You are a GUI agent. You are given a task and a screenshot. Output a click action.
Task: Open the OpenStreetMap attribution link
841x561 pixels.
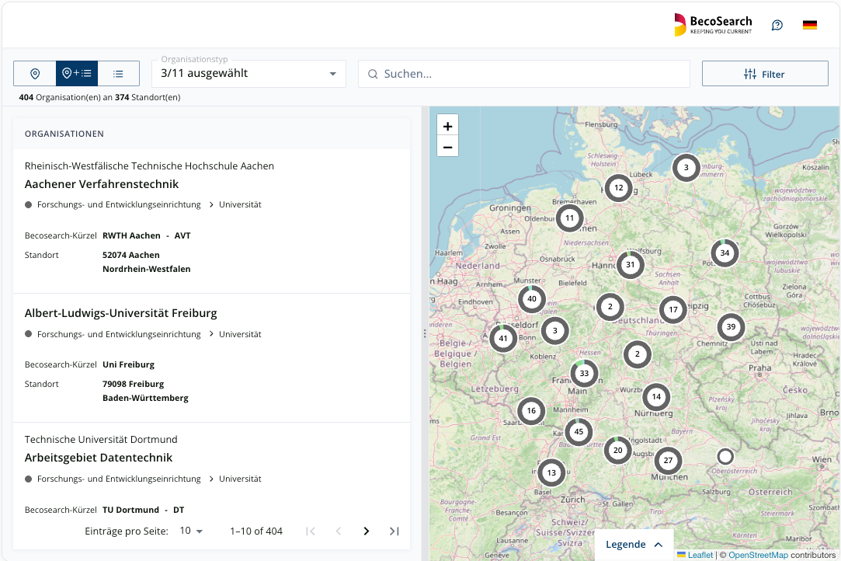pyautogui.click(x=759, y=555)
